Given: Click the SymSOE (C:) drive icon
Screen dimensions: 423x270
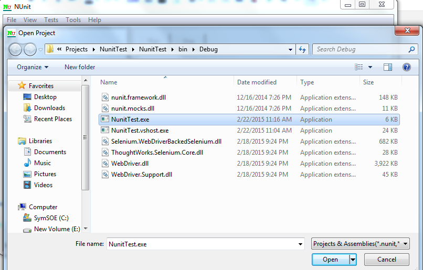Looking at the screenshot, I should [27, 218].
